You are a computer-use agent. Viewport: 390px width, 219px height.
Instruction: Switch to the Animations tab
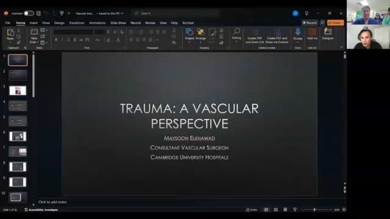tap(97, 23)
